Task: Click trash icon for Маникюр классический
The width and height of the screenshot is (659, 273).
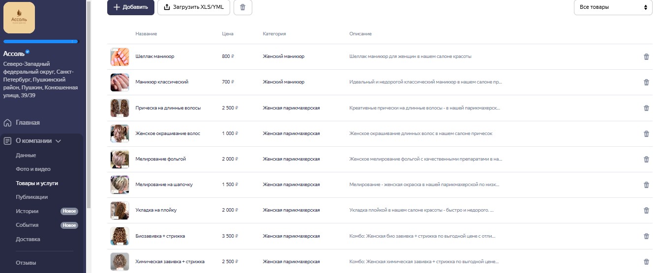Action: coord(646,82)
